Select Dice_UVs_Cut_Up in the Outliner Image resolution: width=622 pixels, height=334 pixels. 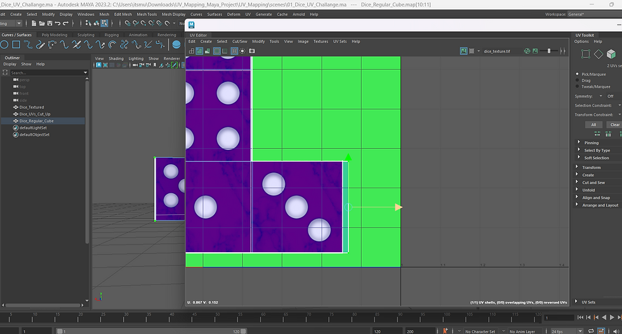coord(35,113)
